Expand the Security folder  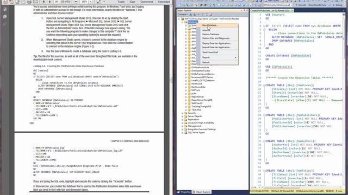click(183, 113)
